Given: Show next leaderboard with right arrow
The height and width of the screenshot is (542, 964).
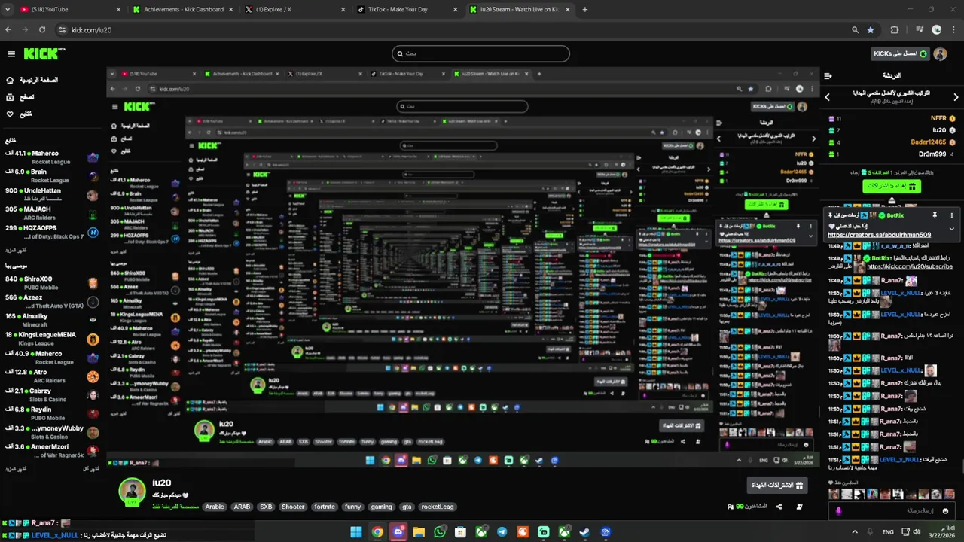Looking at the screenshot, I should [x=956, y=97].
